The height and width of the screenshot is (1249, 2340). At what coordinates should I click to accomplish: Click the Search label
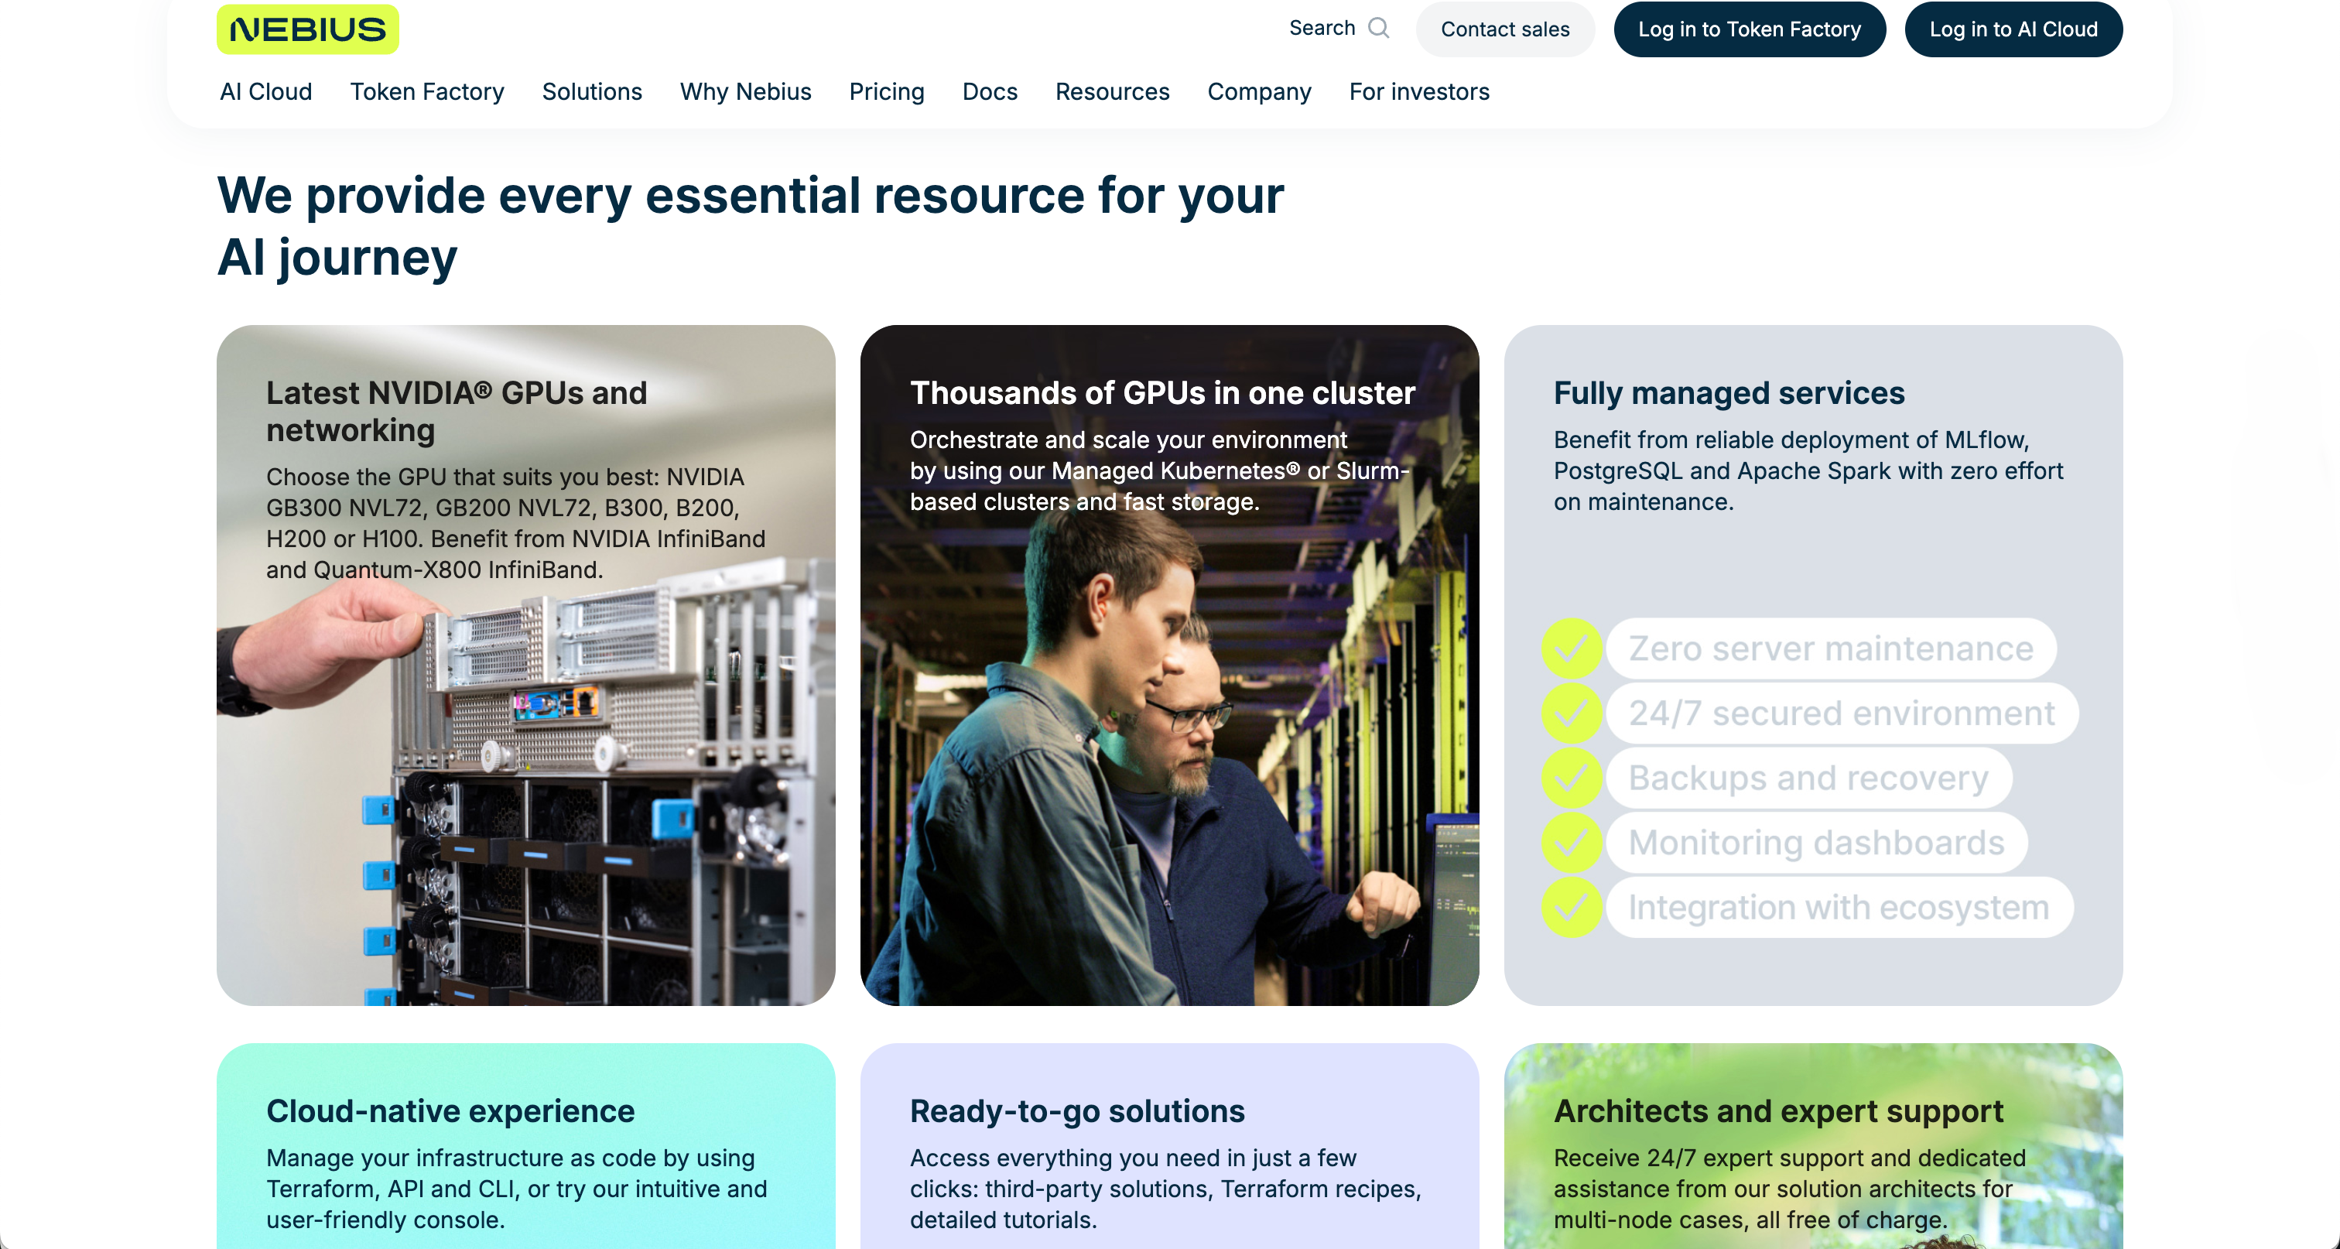point(1322,28)
